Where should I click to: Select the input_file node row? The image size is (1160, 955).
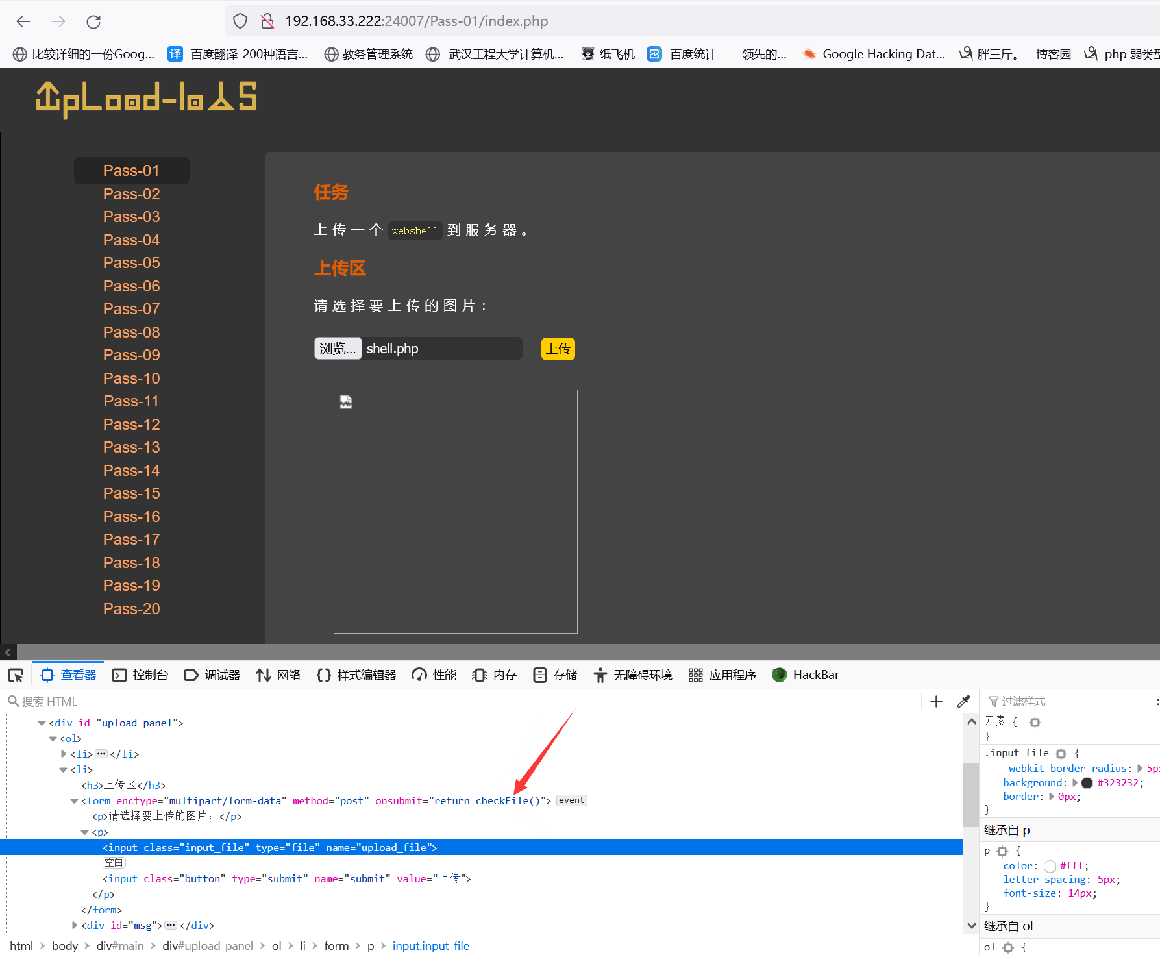tap(481, 848)
